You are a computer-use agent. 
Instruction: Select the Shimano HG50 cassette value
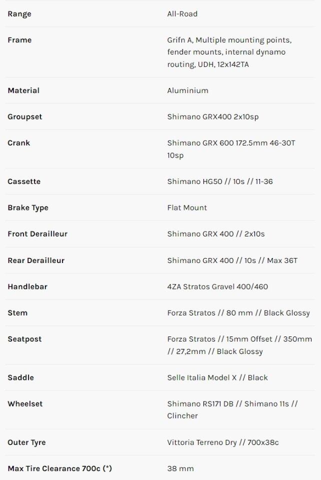pos(220,181)
